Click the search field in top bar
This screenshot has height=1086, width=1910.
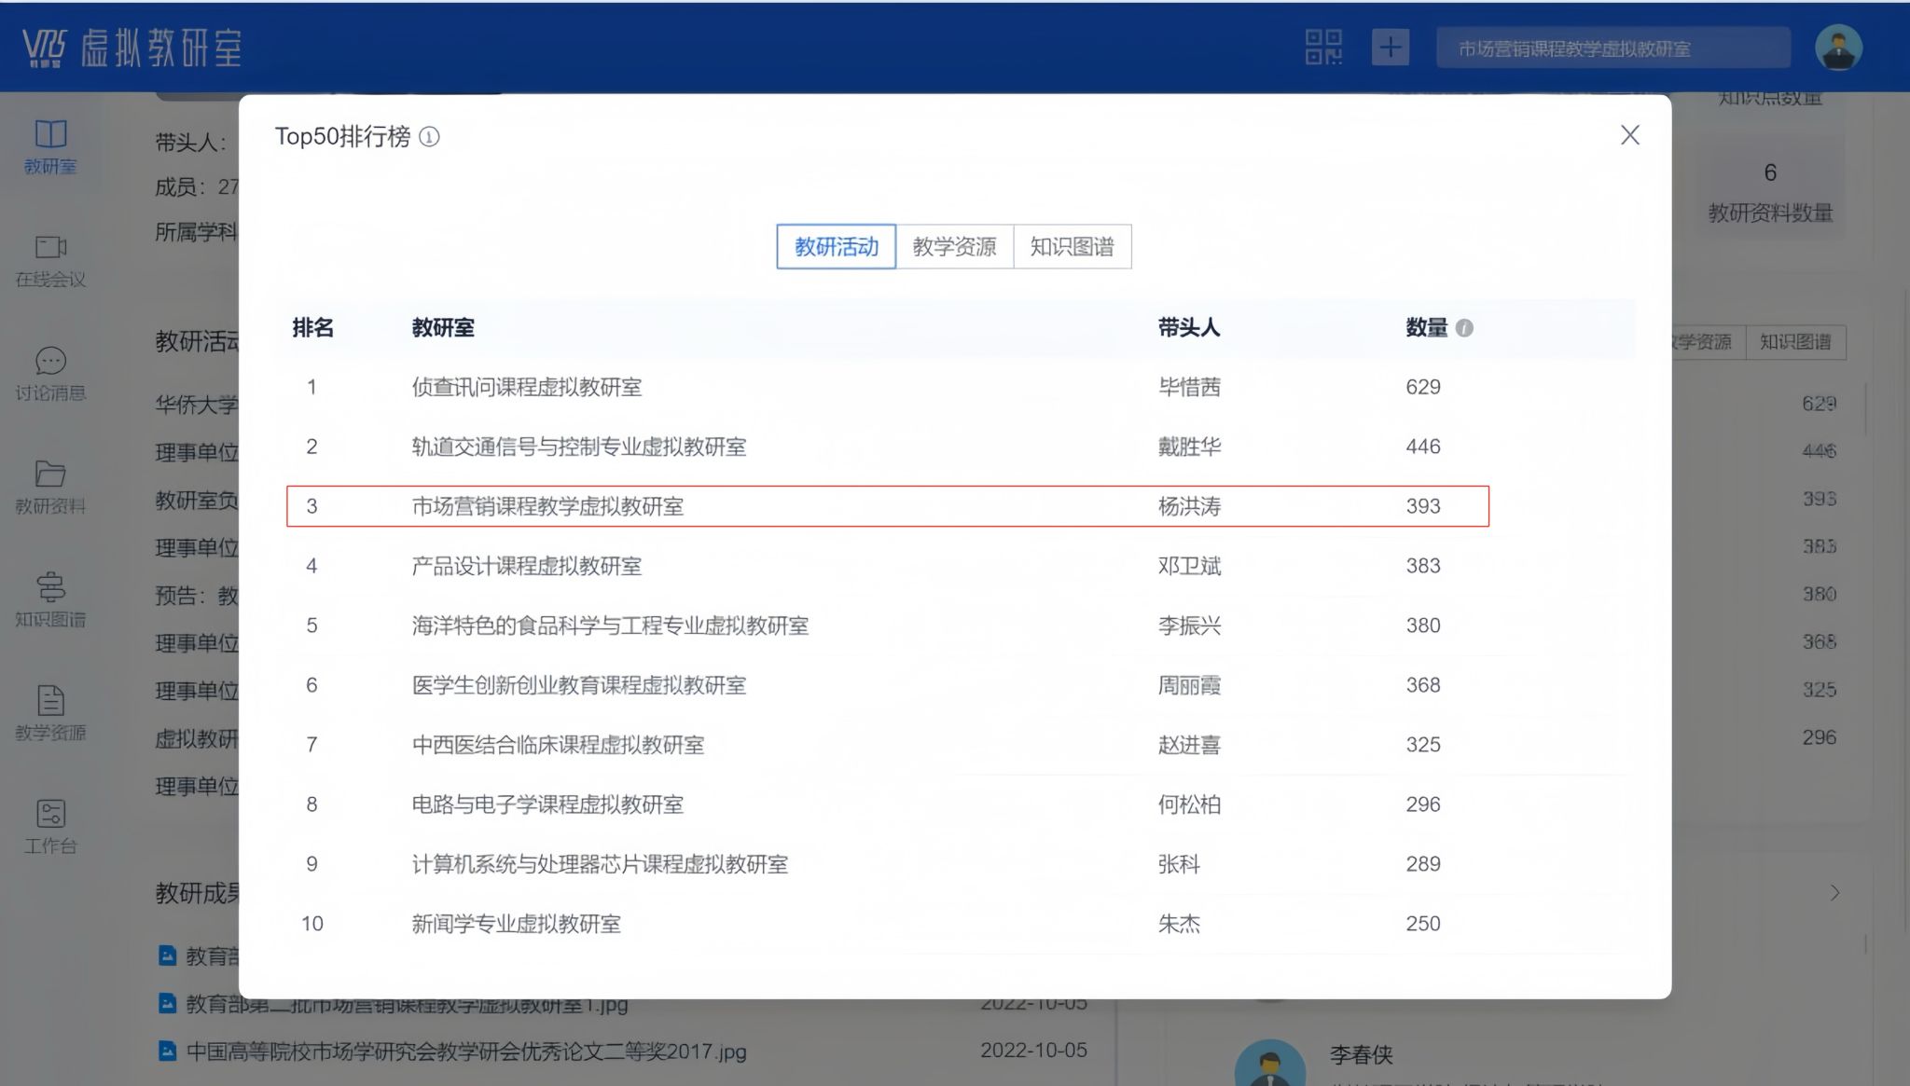coord(1612,48)
